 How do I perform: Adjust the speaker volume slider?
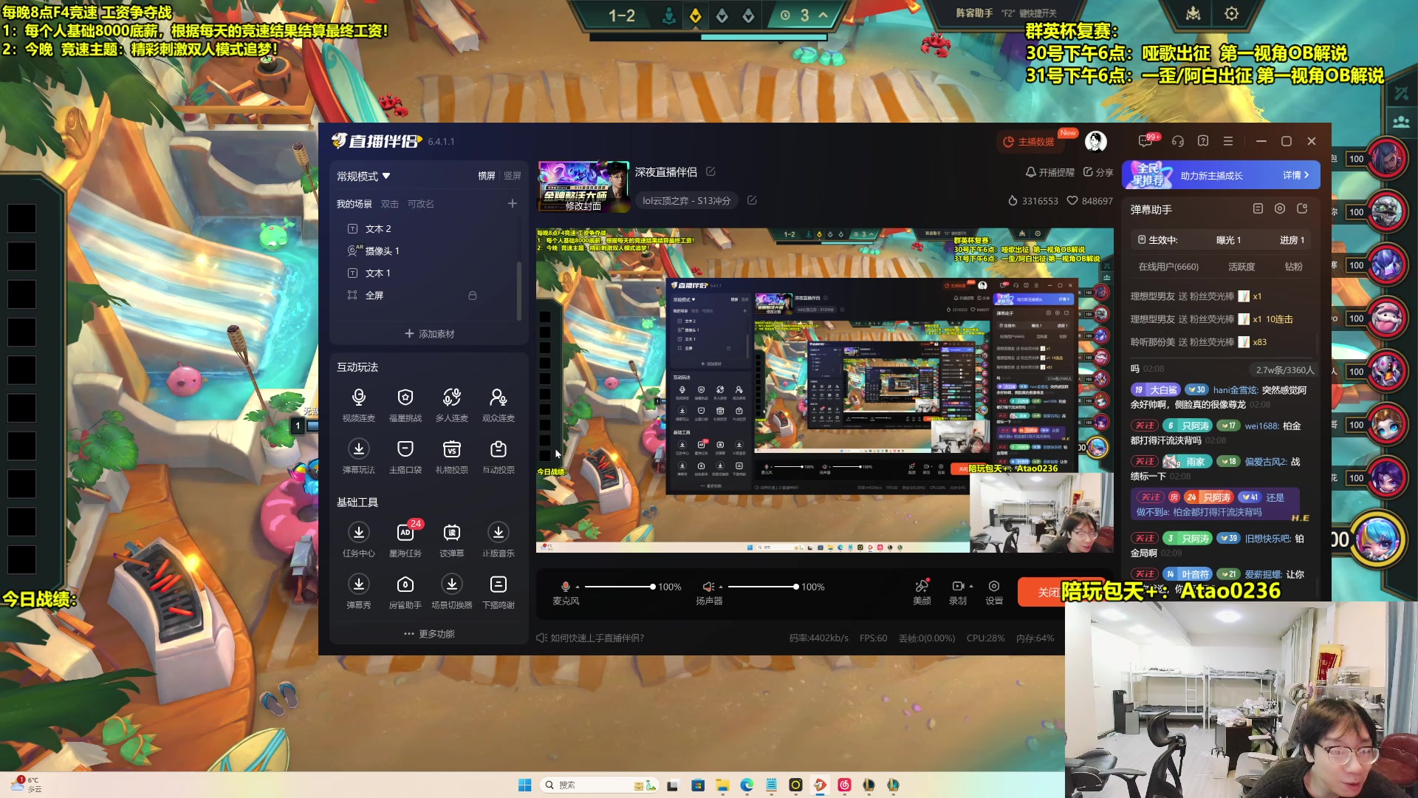pyautogui.click(x=763, y=587)
